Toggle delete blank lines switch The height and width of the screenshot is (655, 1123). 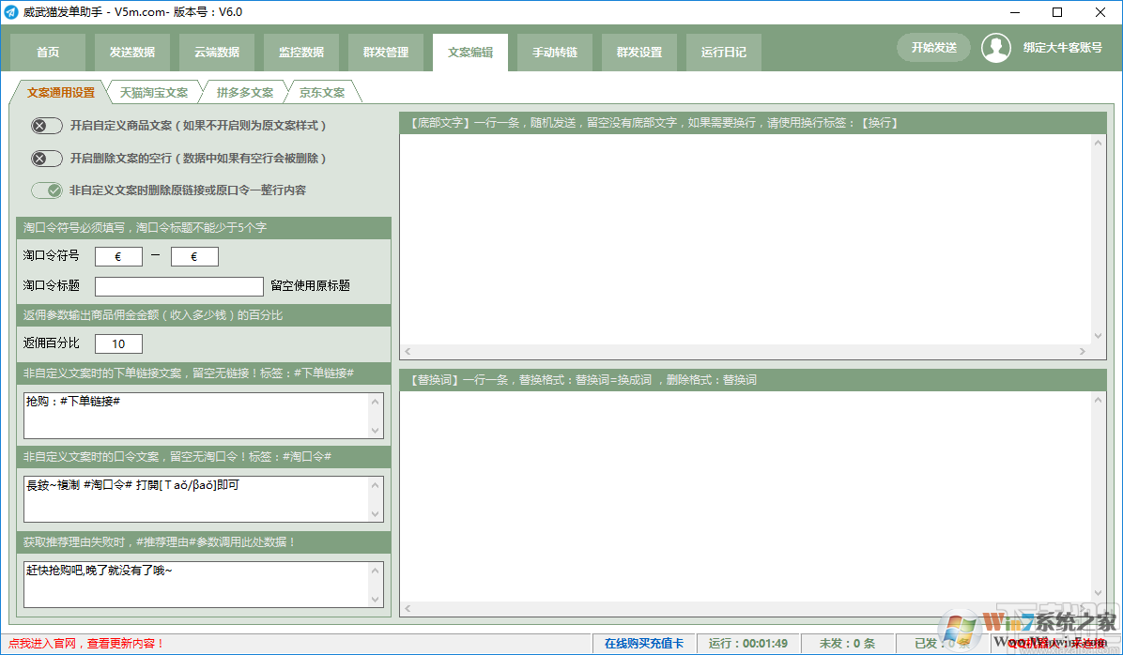tap(47, 159)
